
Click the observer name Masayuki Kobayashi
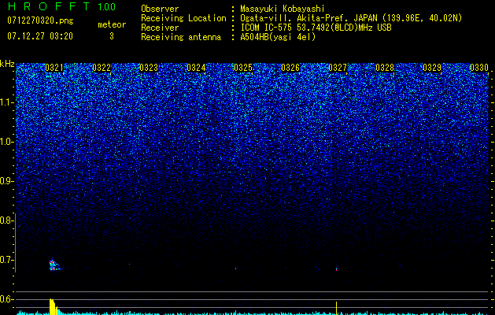tap(282, 9)
